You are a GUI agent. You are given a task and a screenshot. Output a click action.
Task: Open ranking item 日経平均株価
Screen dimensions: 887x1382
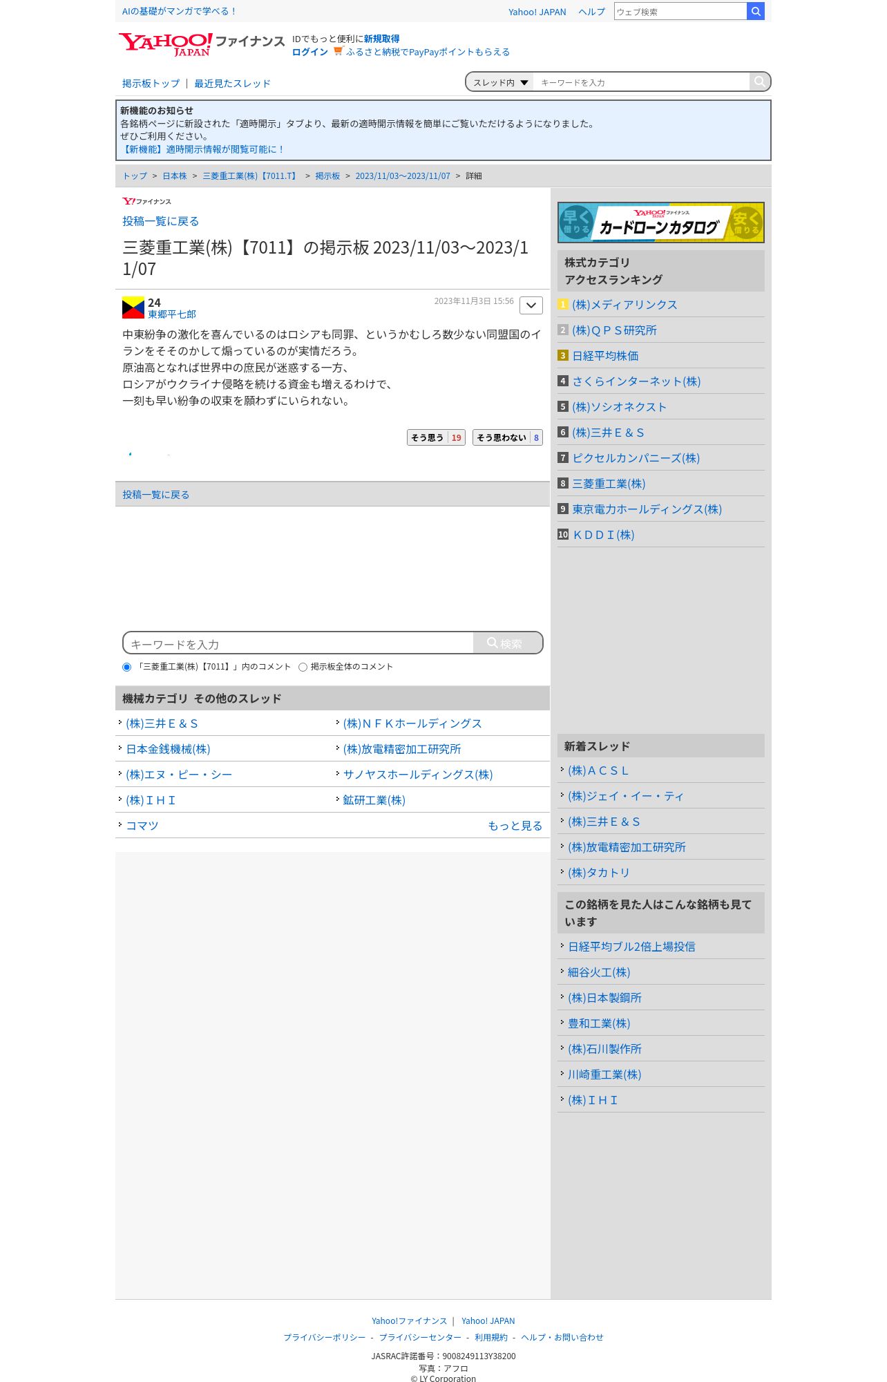pos(605,356)
